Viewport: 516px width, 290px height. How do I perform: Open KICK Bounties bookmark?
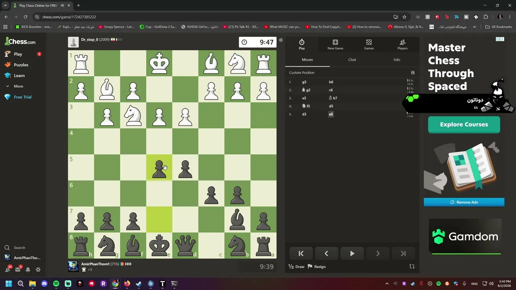[x=34, y=27]
